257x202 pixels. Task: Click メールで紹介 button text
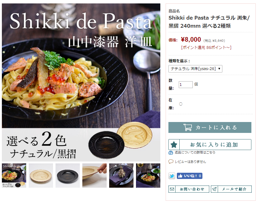(x=234, y=189)
